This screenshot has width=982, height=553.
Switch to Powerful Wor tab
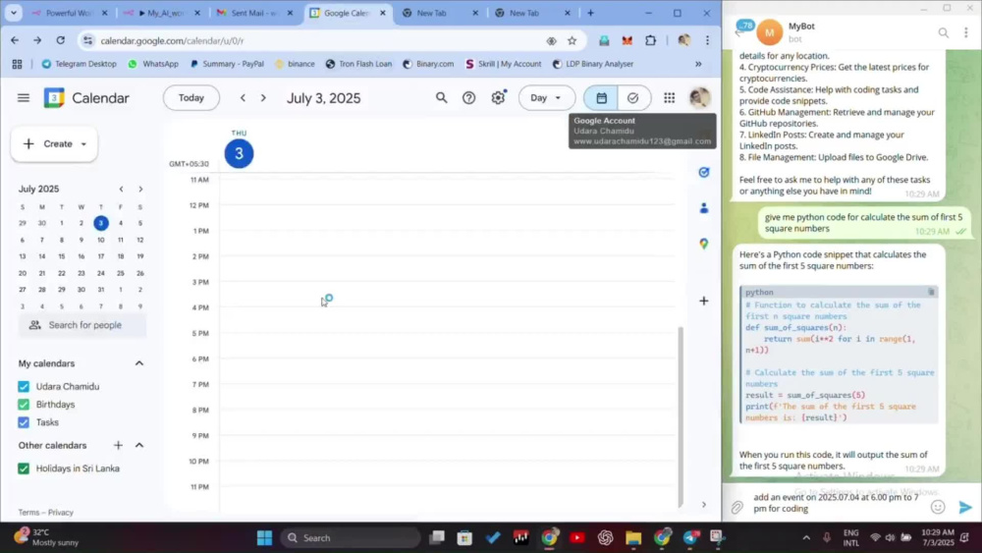69,13
